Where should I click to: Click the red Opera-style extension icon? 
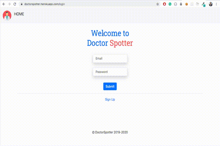[x=164, y=4]
